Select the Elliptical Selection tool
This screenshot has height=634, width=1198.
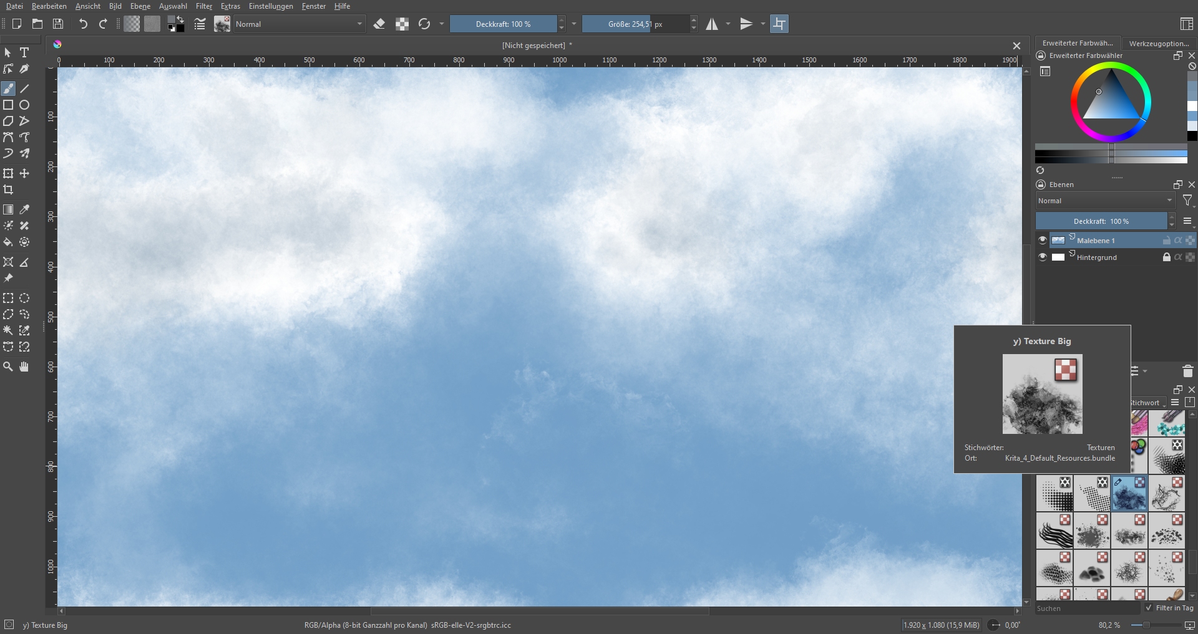[24, 298]
